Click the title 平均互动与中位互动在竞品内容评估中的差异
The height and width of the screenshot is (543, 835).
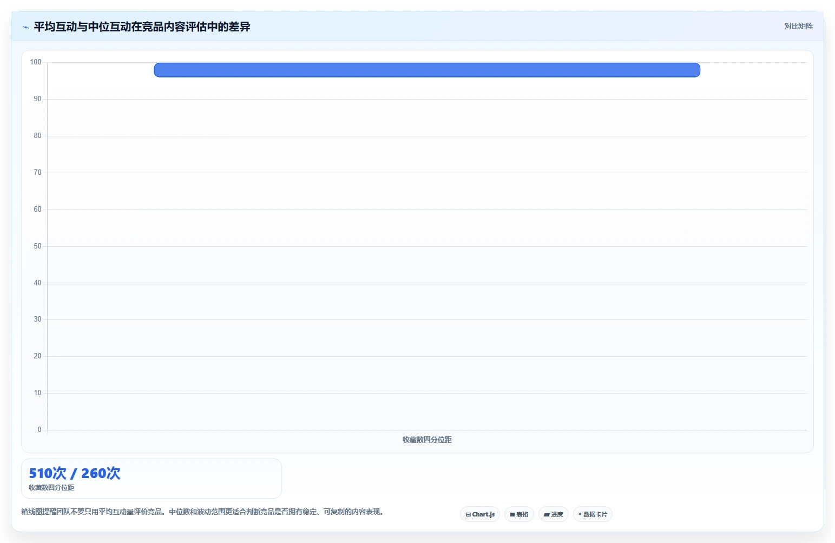coord(142,27)
